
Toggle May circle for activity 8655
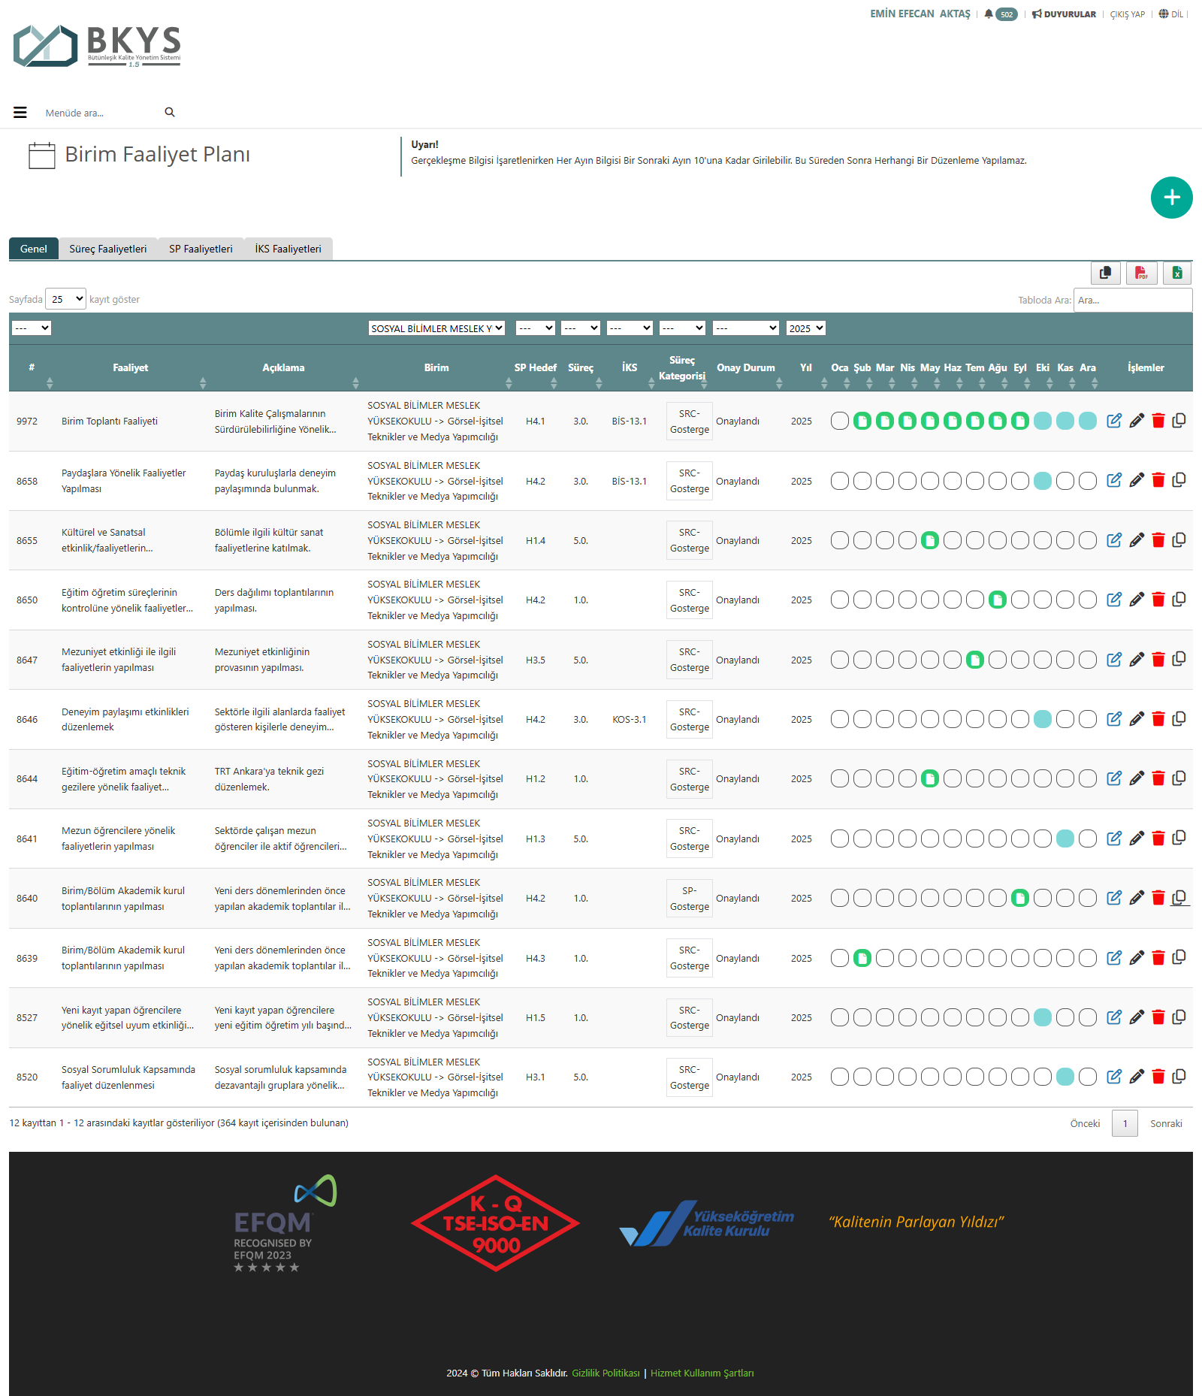pyautogui.click(x=930, y=540)
